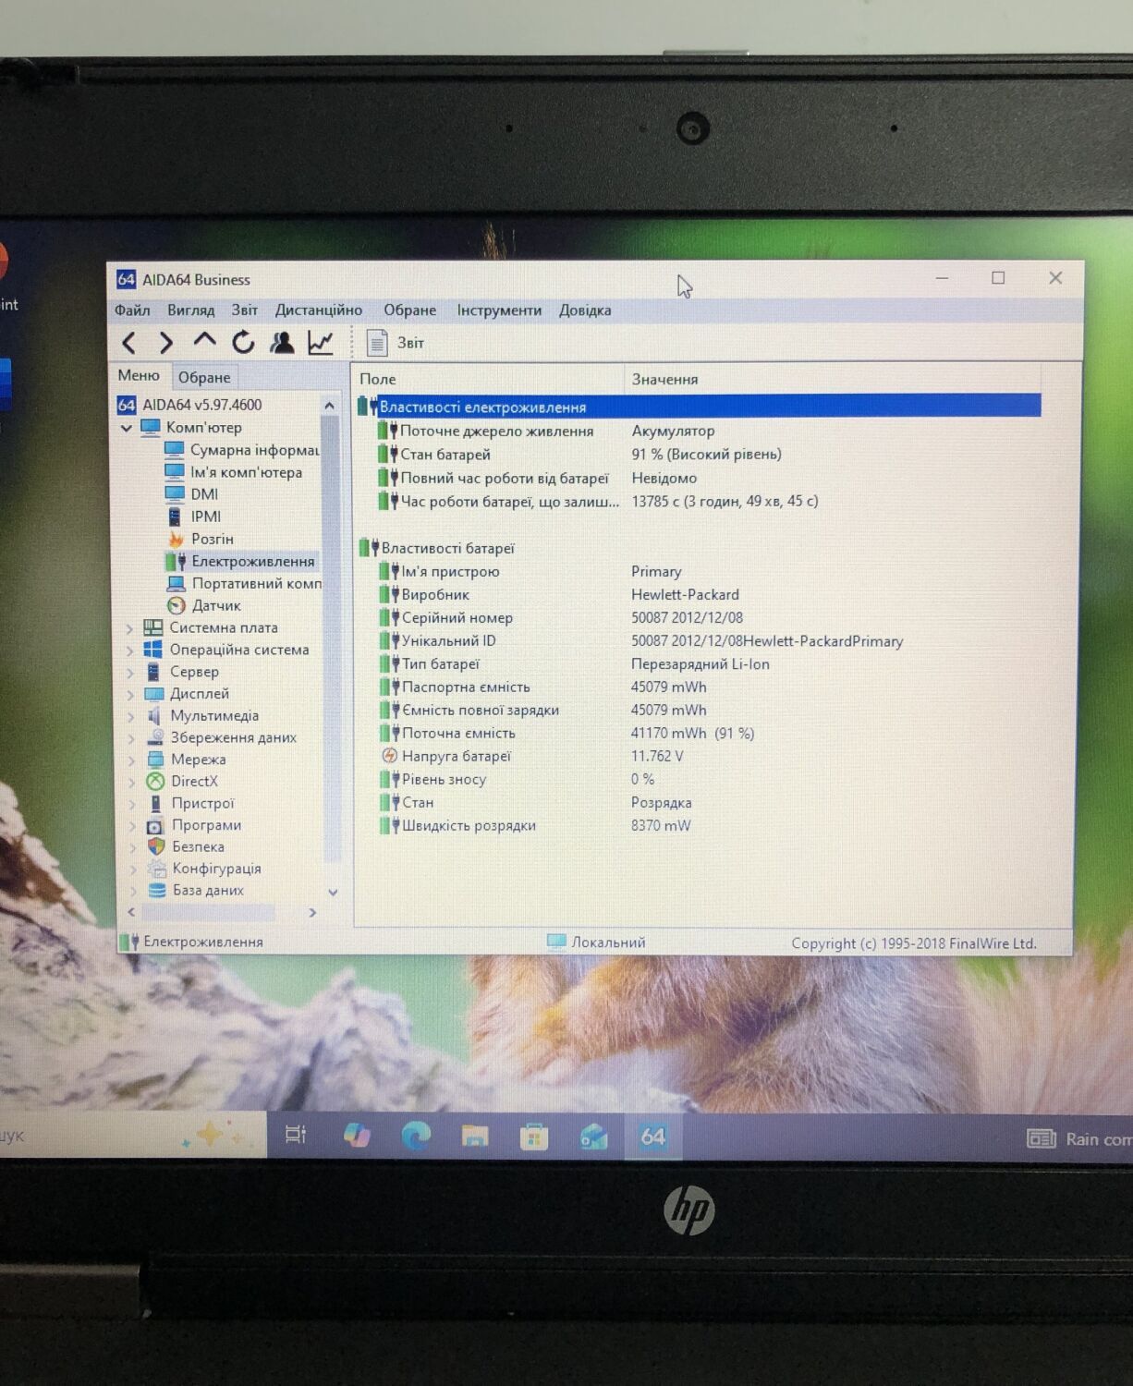
Task: Click the Back navigation arrow in toolbar
Action: point(129,344)
